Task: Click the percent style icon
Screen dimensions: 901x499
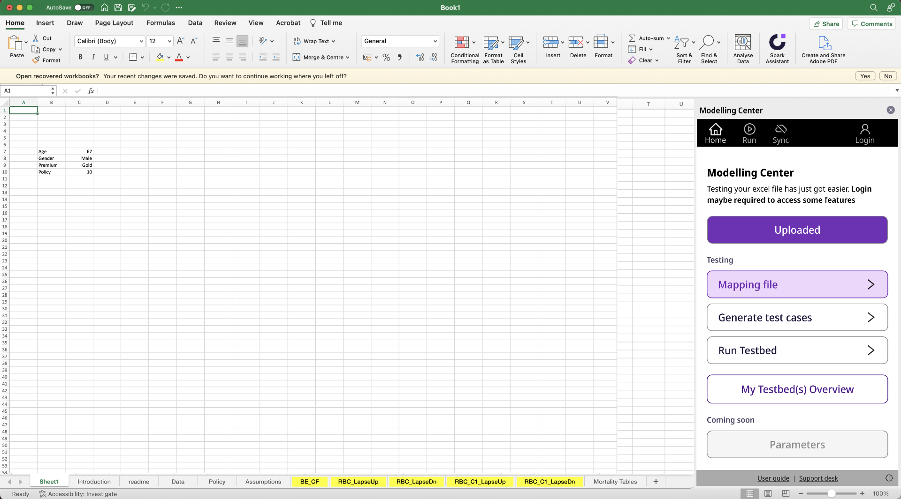Action: [386, 57]
